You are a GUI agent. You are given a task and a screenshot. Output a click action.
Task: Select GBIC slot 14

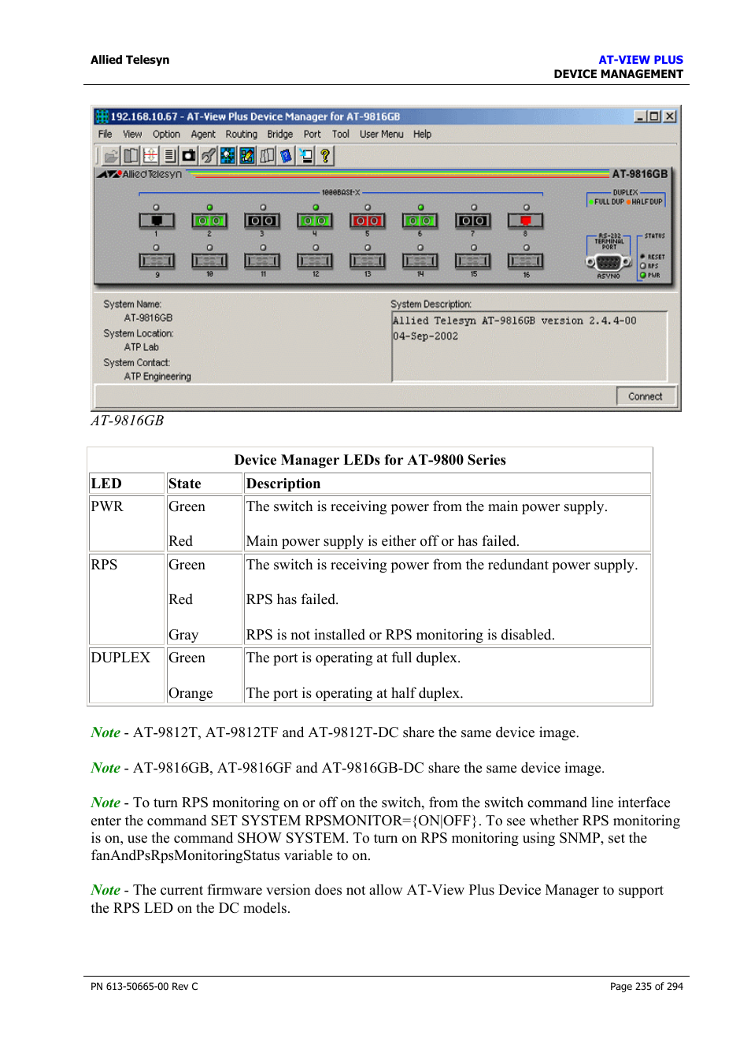pos(420,261)
